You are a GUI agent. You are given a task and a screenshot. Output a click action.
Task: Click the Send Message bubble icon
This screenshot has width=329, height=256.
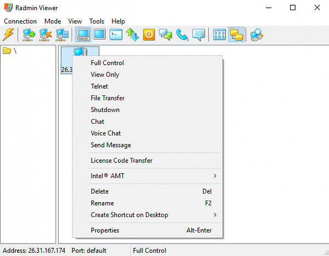coord(198,35)
